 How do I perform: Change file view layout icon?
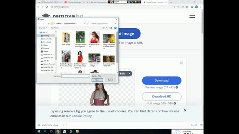point(103,28)
